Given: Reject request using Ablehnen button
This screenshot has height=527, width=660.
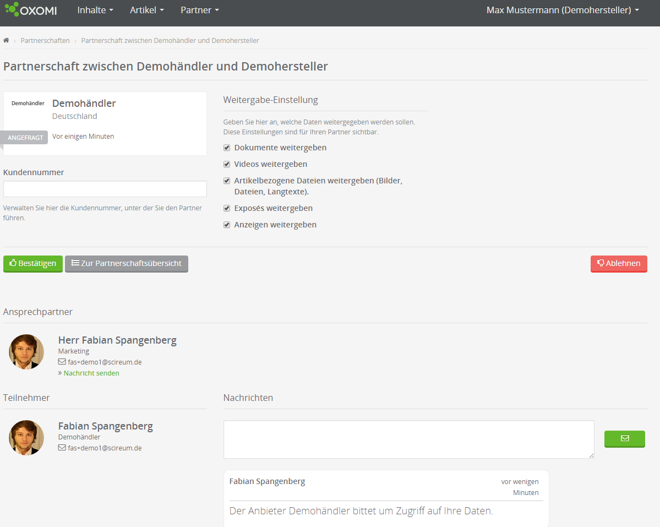Looking at the screenshot, I should (619, 264).
